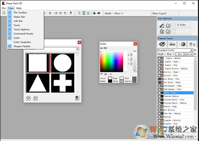Click the Save button in Command Panel
Screen dimensions: 199x141
(179, 54)
